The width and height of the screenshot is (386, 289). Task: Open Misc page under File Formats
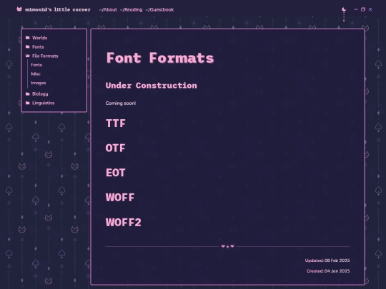pos(36,74)
